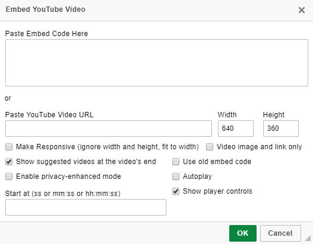Click the Embed YouTube Video title
Screen dimensions: 313x244
[x=46, y=9]
